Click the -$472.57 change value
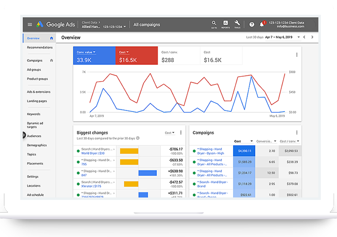 point(175,182)
